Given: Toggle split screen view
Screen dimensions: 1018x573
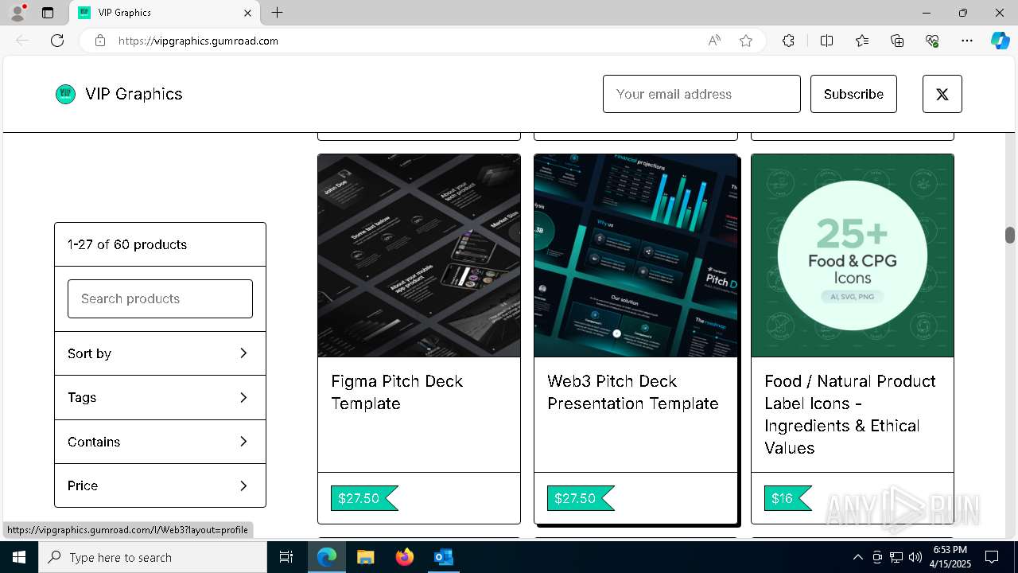Looking at the screenshot, I should click(x=826, y=41).
